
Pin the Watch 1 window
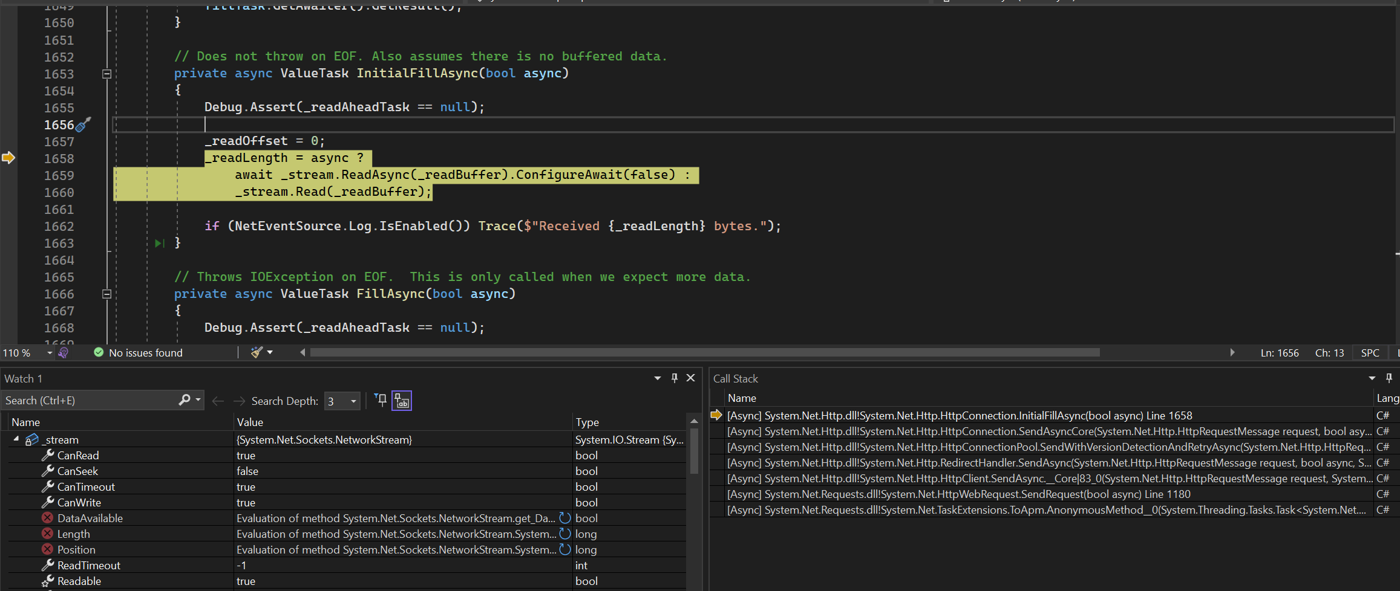[674, 378]
